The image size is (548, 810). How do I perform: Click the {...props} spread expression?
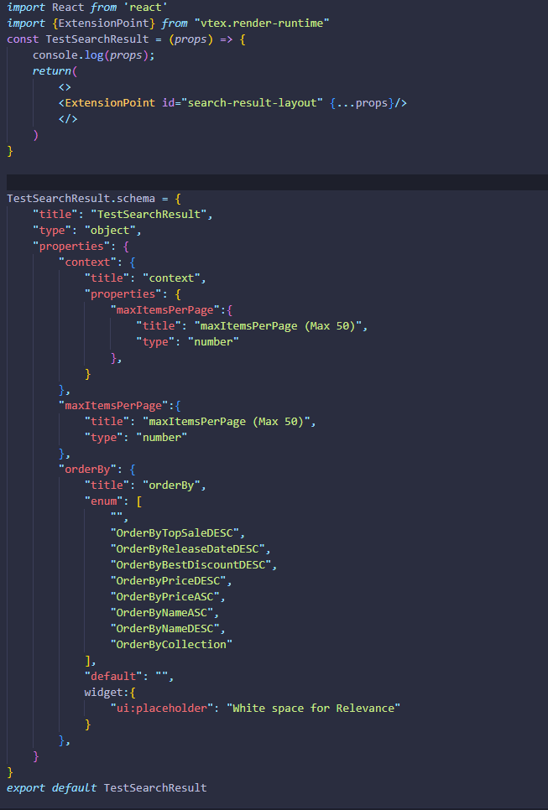point(362,103)
